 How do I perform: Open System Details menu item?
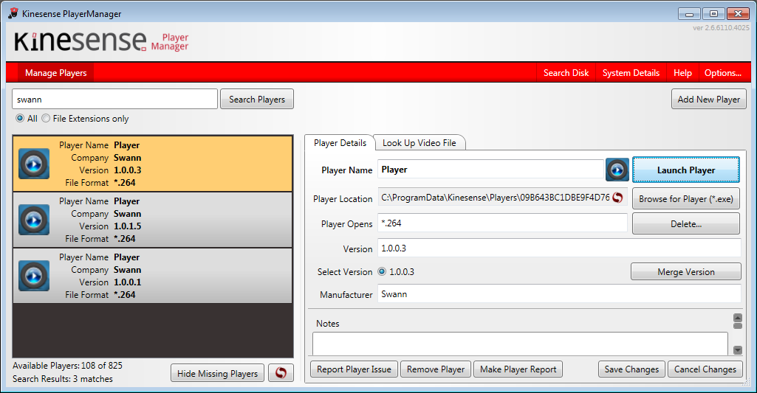click(631, 73)
